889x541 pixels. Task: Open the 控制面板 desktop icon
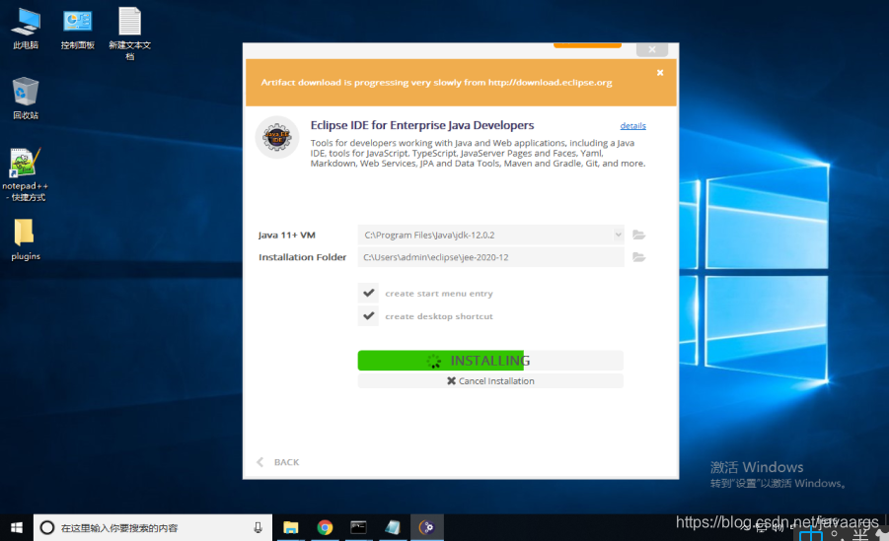[78, 29]
